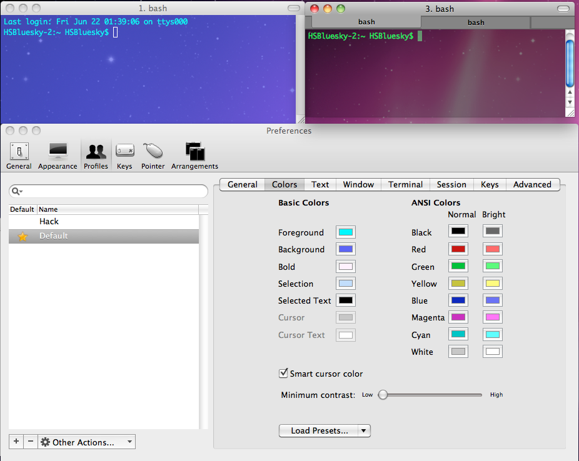This screenshot has height=461, width=579.
Task: Click the minus button to remove profile
Action: point(31,442)
